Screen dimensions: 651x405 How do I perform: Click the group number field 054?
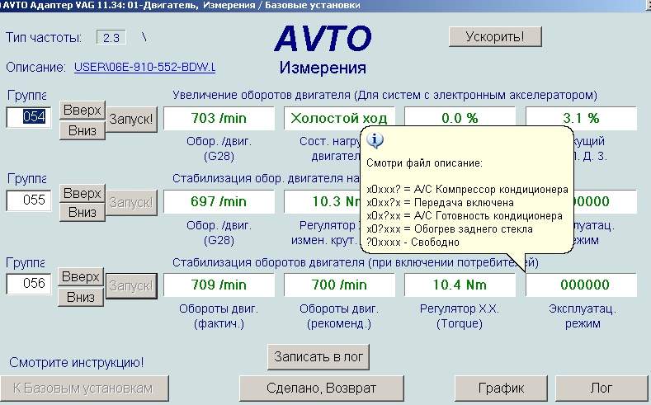pyautogui.click(x=29, y=117)
